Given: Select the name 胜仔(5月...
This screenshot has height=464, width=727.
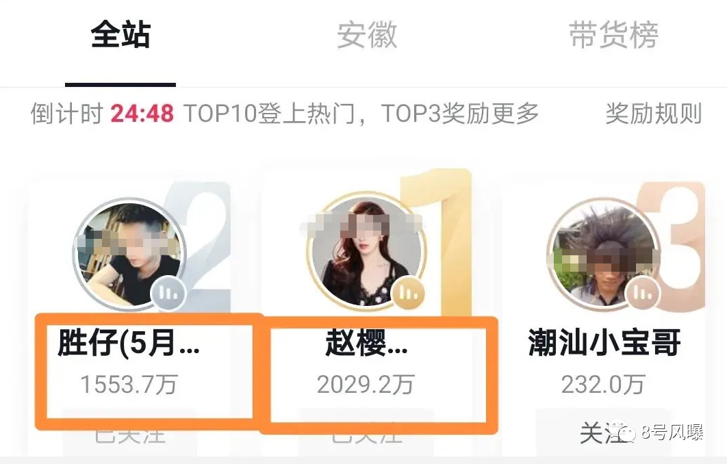Looking at the screenshot, I should click(129, 343).
